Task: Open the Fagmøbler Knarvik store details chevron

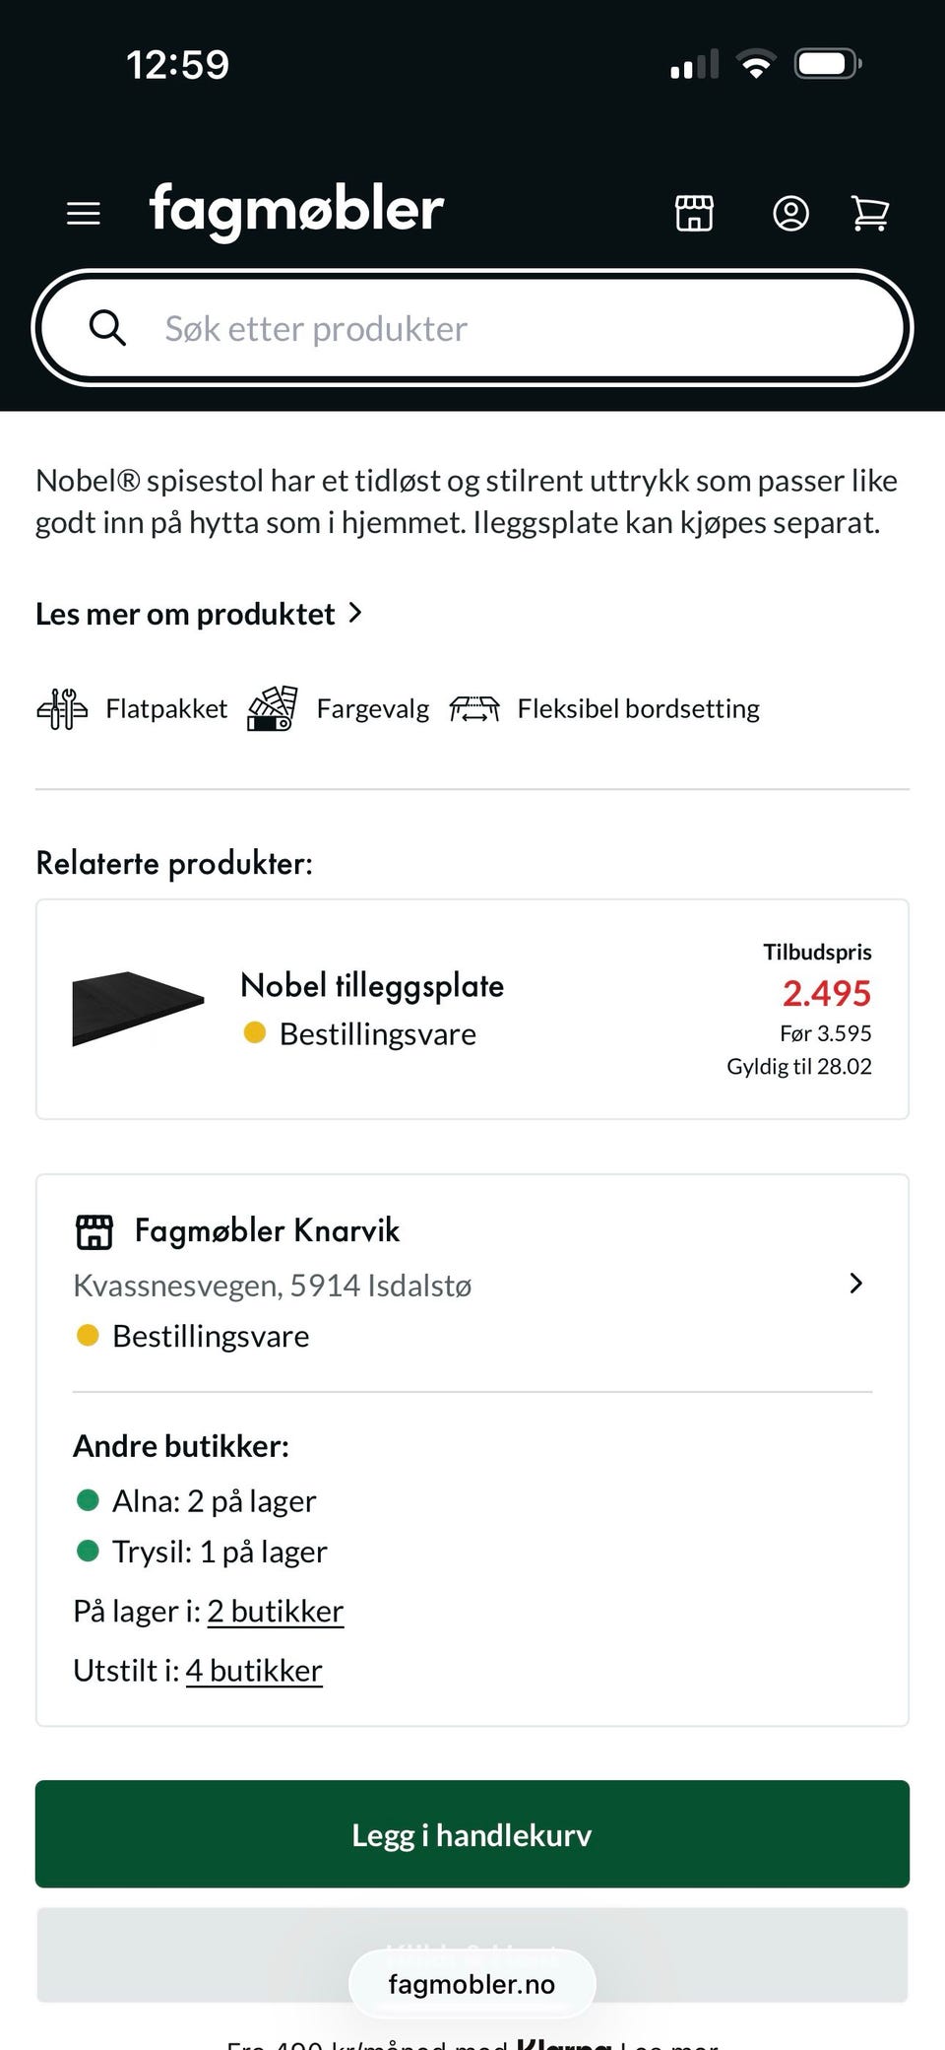Action: [855, 1284]
